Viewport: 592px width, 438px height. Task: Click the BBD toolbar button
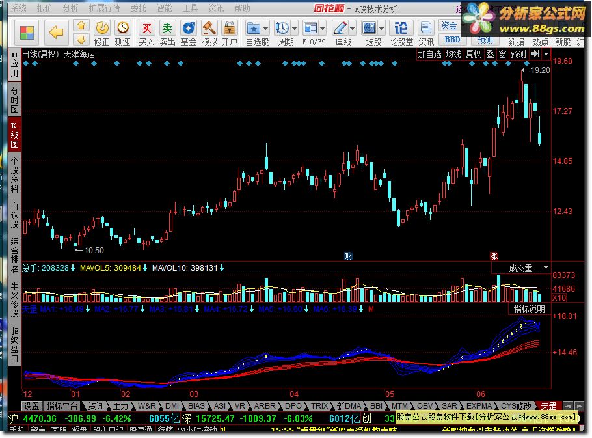point(452,40)
